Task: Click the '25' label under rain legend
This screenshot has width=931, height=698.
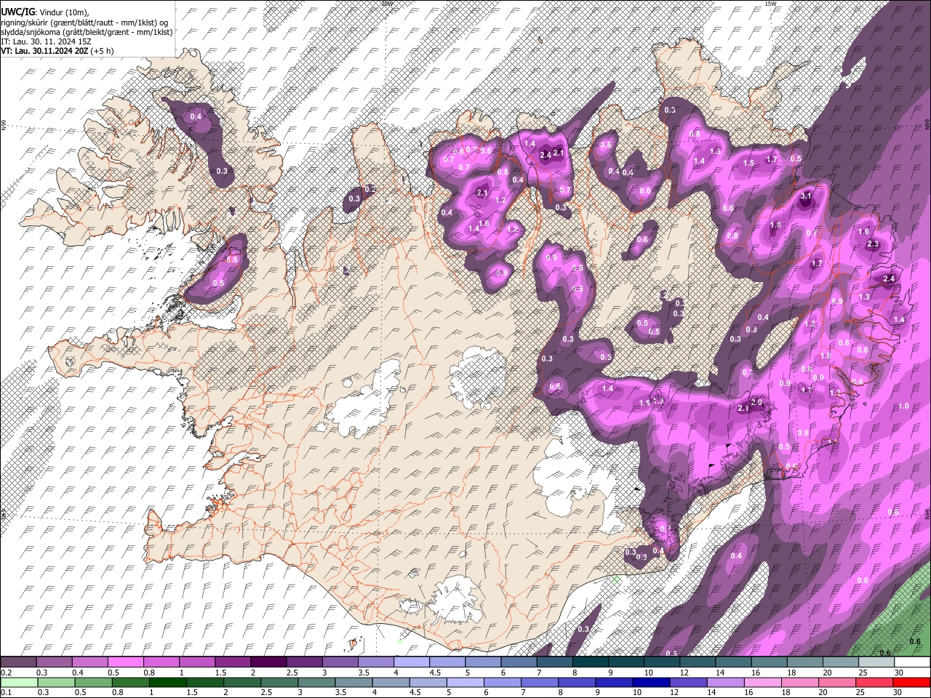Action: [860, 693]
